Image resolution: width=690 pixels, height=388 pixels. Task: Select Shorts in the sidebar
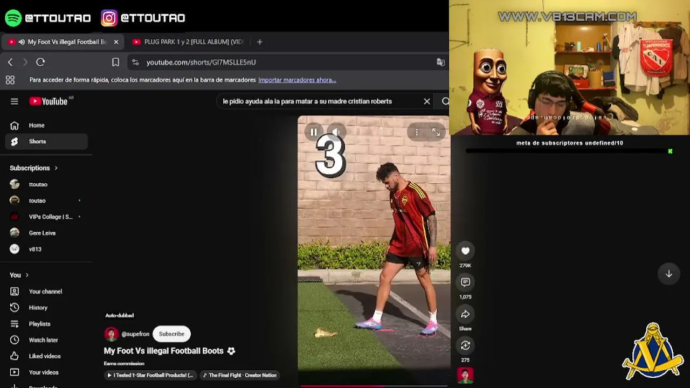[46, 142]
